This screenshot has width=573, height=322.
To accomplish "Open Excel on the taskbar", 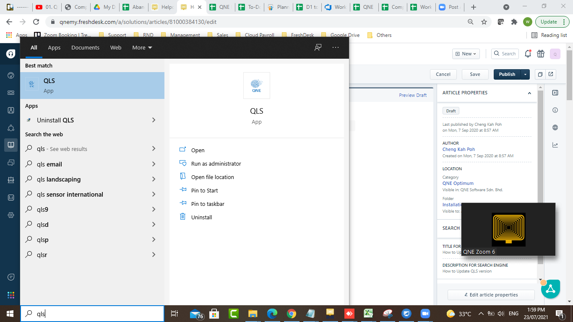I will 368,314.
